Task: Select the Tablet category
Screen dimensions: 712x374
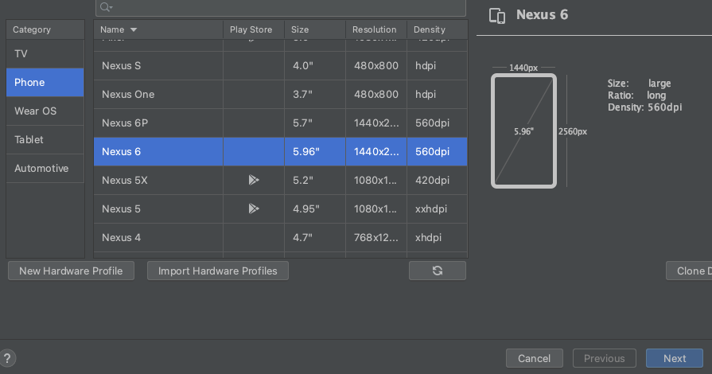Action: coord(45,139)
